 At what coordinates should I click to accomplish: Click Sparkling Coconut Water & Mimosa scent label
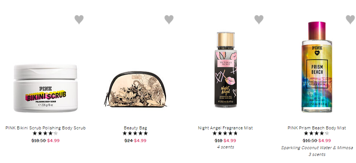317,148
